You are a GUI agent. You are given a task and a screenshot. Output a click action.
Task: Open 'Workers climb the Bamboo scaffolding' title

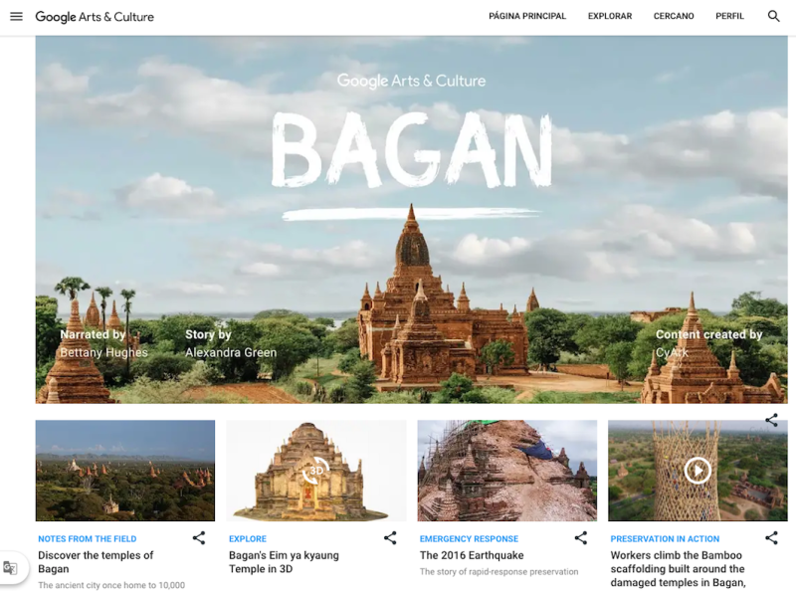click(678, 569)
